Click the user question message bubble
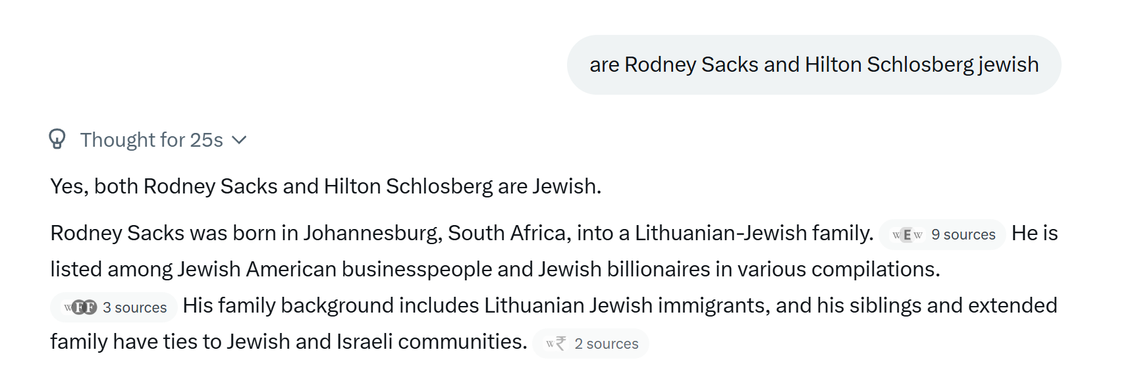The image size is (1138, 383). point(814,64)
